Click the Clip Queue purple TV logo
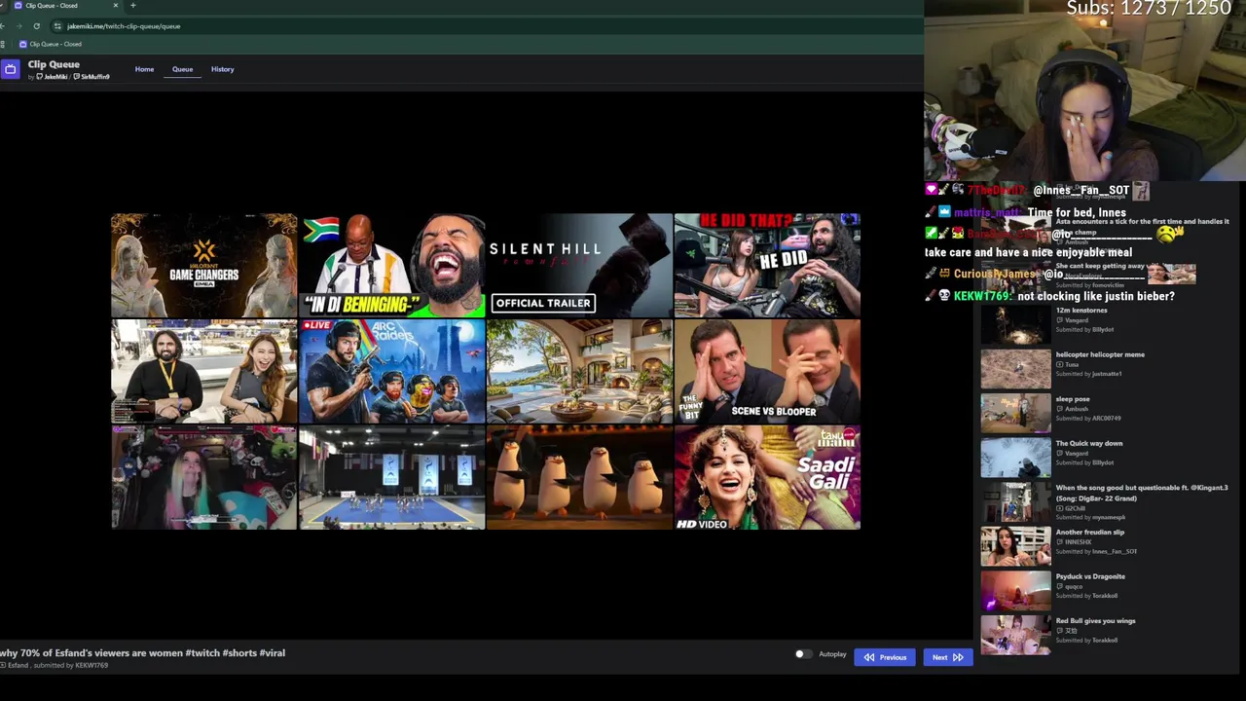Screen dimensions: 1246x701 (x=10, y=69)
